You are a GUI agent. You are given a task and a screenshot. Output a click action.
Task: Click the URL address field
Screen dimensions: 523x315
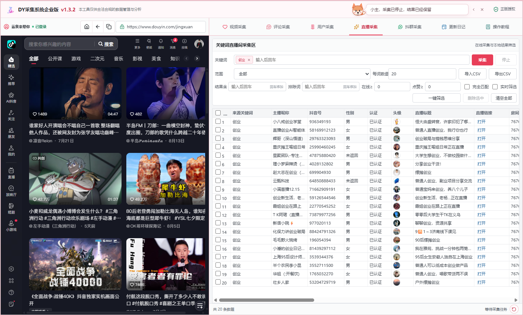pyautogui.click(x=161, y=26)
